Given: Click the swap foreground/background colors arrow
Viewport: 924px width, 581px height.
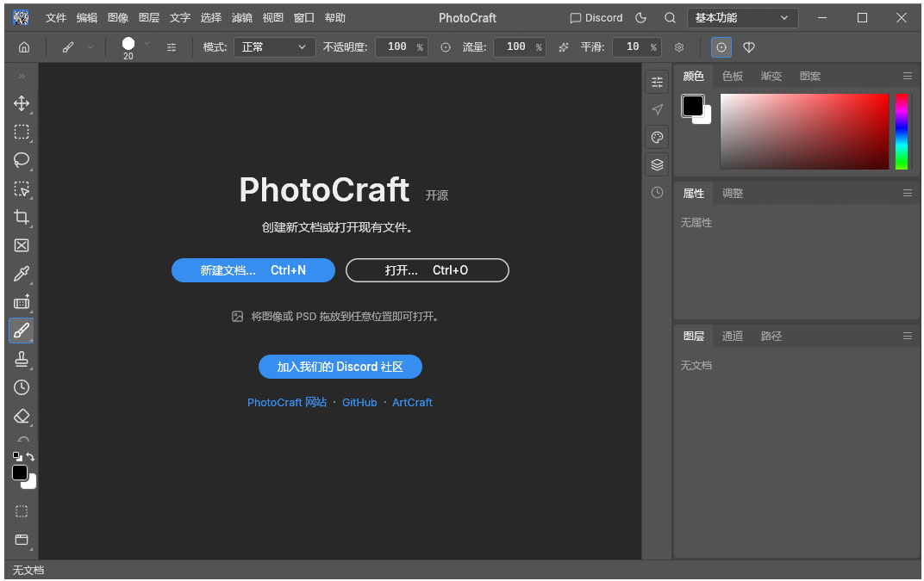Looking at the screenshot, I should tap(31, 457).
